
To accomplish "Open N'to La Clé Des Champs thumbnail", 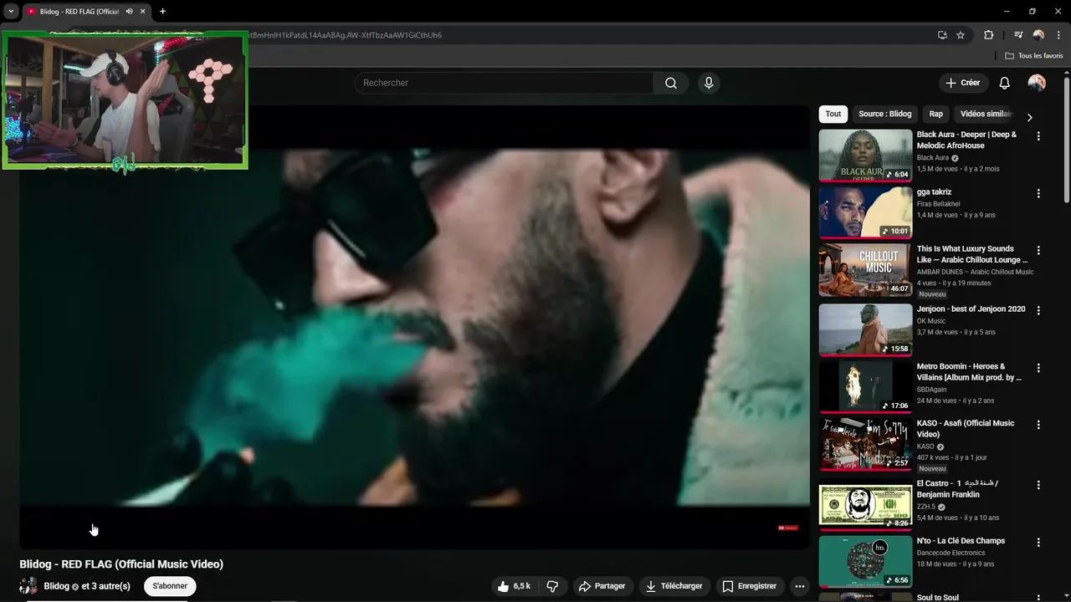I will [x=865, y=561].
